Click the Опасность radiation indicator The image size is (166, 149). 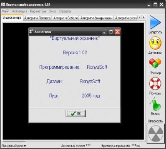(x=156, y=133)
